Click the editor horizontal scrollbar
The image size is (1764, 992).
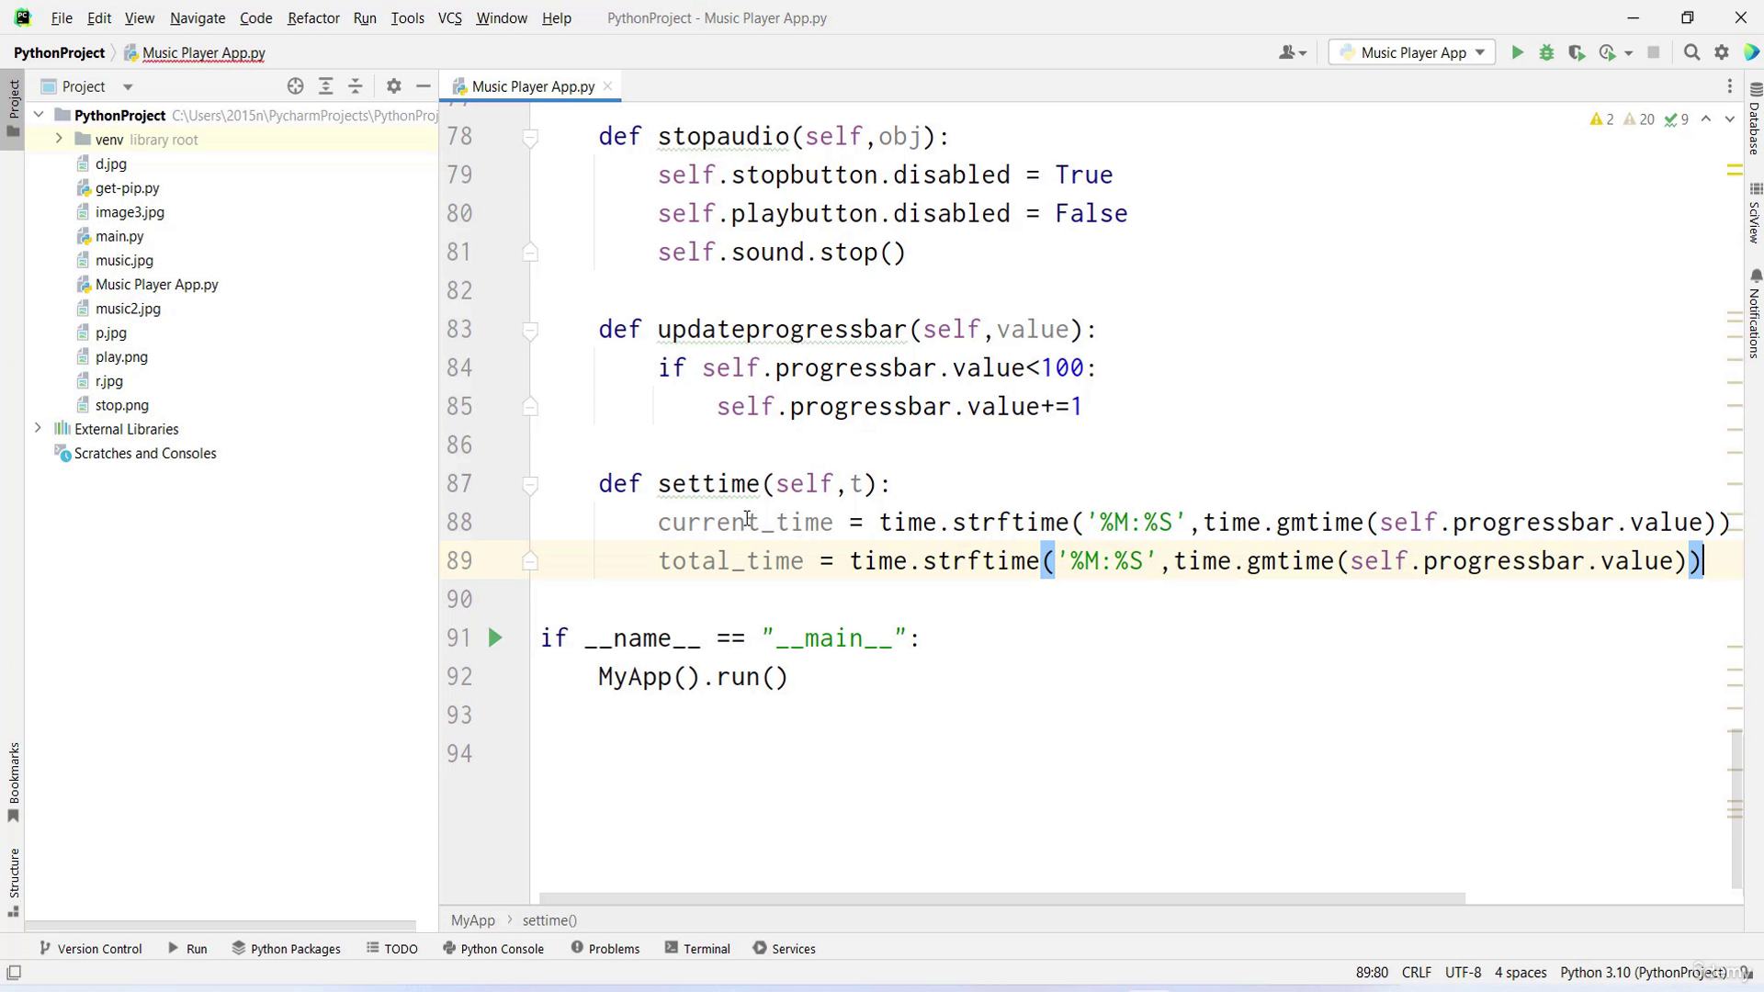[x=1001, y=898]
